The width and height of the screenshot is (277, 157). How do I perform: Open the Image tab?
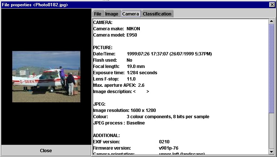point(111,14)
